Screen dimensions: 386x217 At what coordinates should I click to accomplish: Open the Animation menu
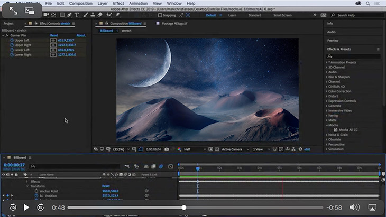pyautogui.click(x=139, y=4)
